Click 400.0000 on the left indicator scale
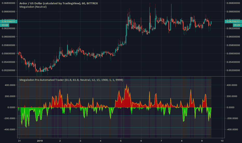This screenshot has width=242, height=143. click(x=10, y=85)
